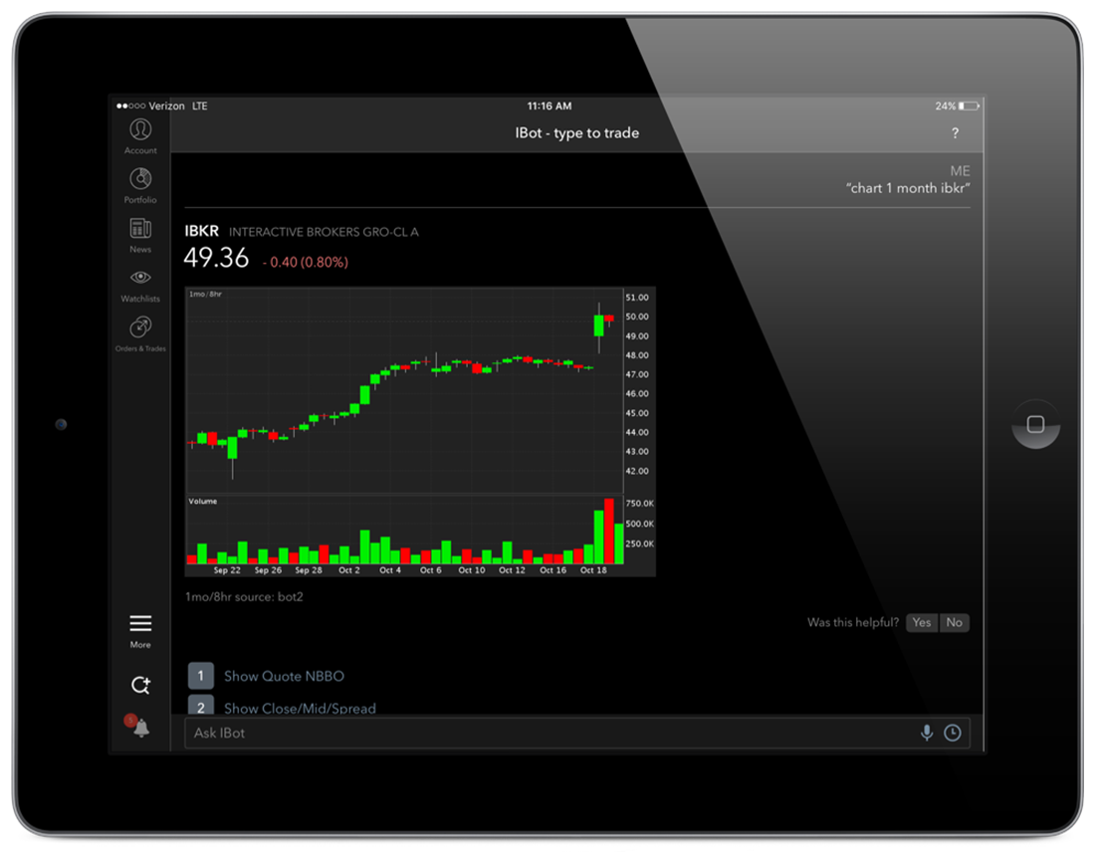Open Orders & Trades section
1095x863 pixels.
coord(140,334)
